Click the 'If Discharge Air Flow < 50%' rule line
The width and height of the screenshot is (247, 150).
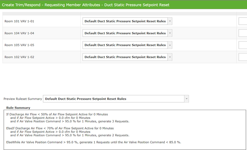[x=57, y=114]
